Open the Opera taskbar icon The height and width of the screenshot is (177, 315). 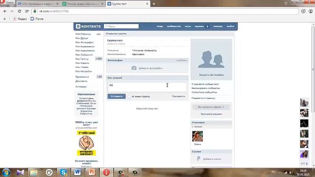point(106,173)
